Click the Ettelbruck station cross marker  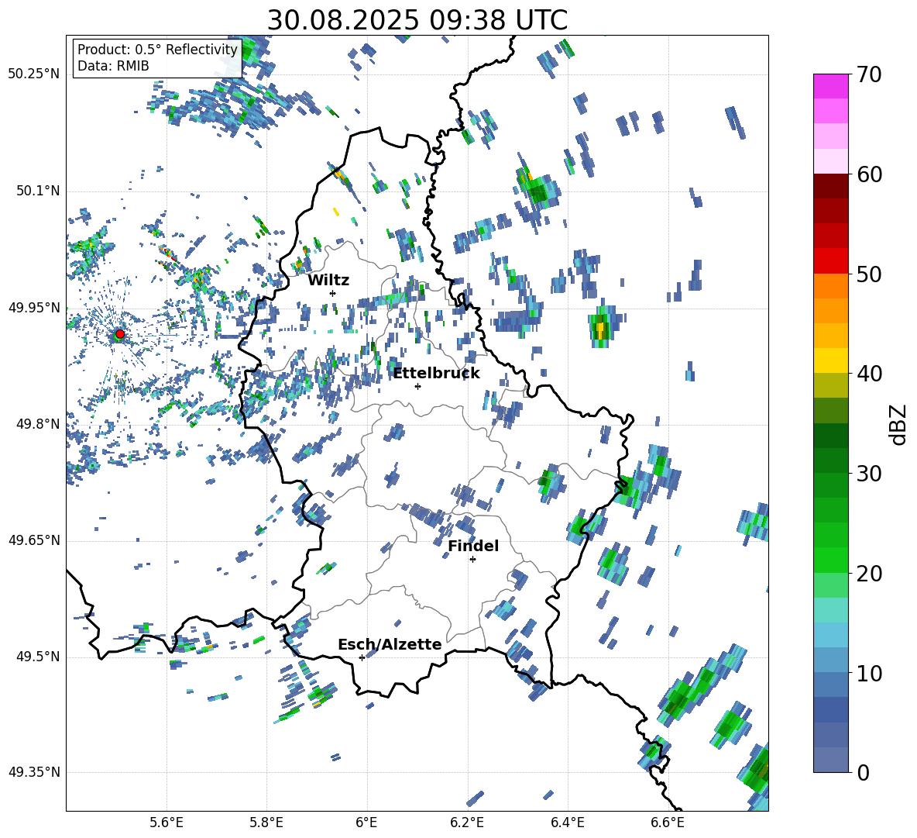[x=417, y=386]
